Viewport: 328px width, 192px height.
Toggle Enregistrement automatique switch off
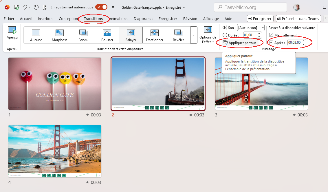click(x=101, y=7)
